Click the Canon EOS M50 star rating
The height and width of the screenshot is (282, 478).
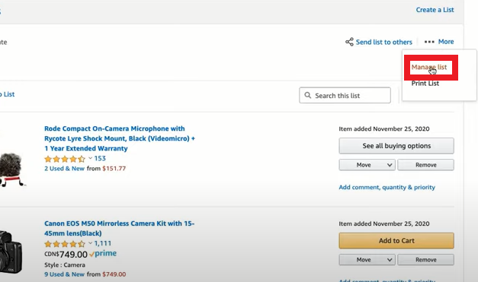65,244
